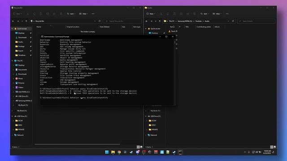Image resolution: width=287 pixels, height=161 pixels.
Task: Sort Recycle Bin by Date Deleted column
Action: (104, 27)
